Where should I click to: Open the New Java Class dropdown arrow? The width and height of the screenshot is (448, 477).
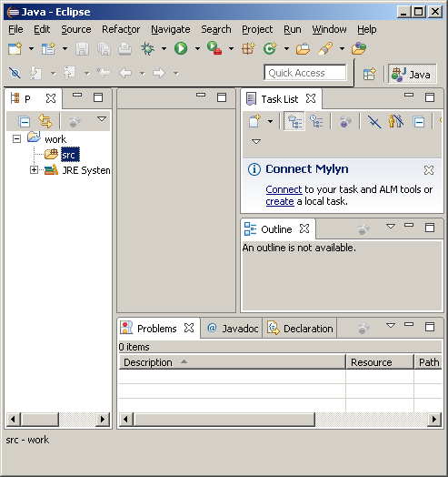point(286,48)
